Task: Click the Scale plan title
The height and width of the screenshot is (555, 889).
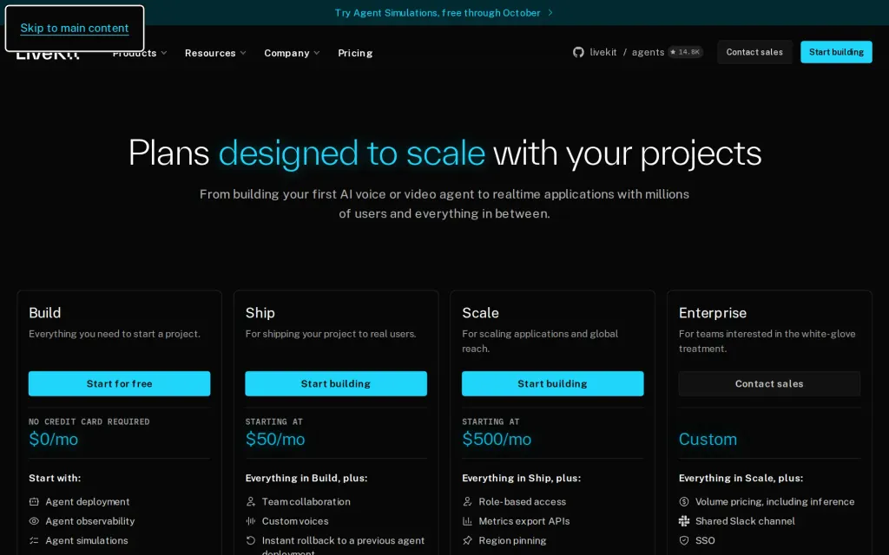Action: (x=480, y=312)
